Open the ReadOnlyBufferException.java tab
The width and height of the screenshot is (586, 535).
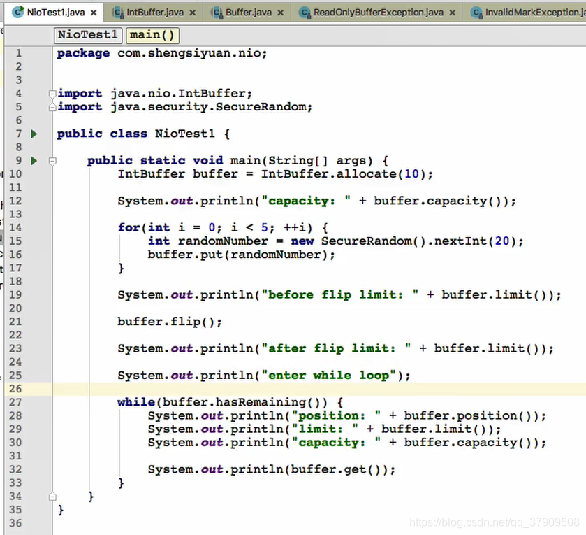tap(378, 13)
